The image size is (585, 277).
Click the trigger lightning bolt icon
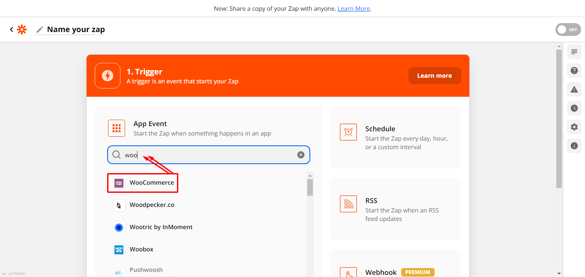[x=108, y=75]
